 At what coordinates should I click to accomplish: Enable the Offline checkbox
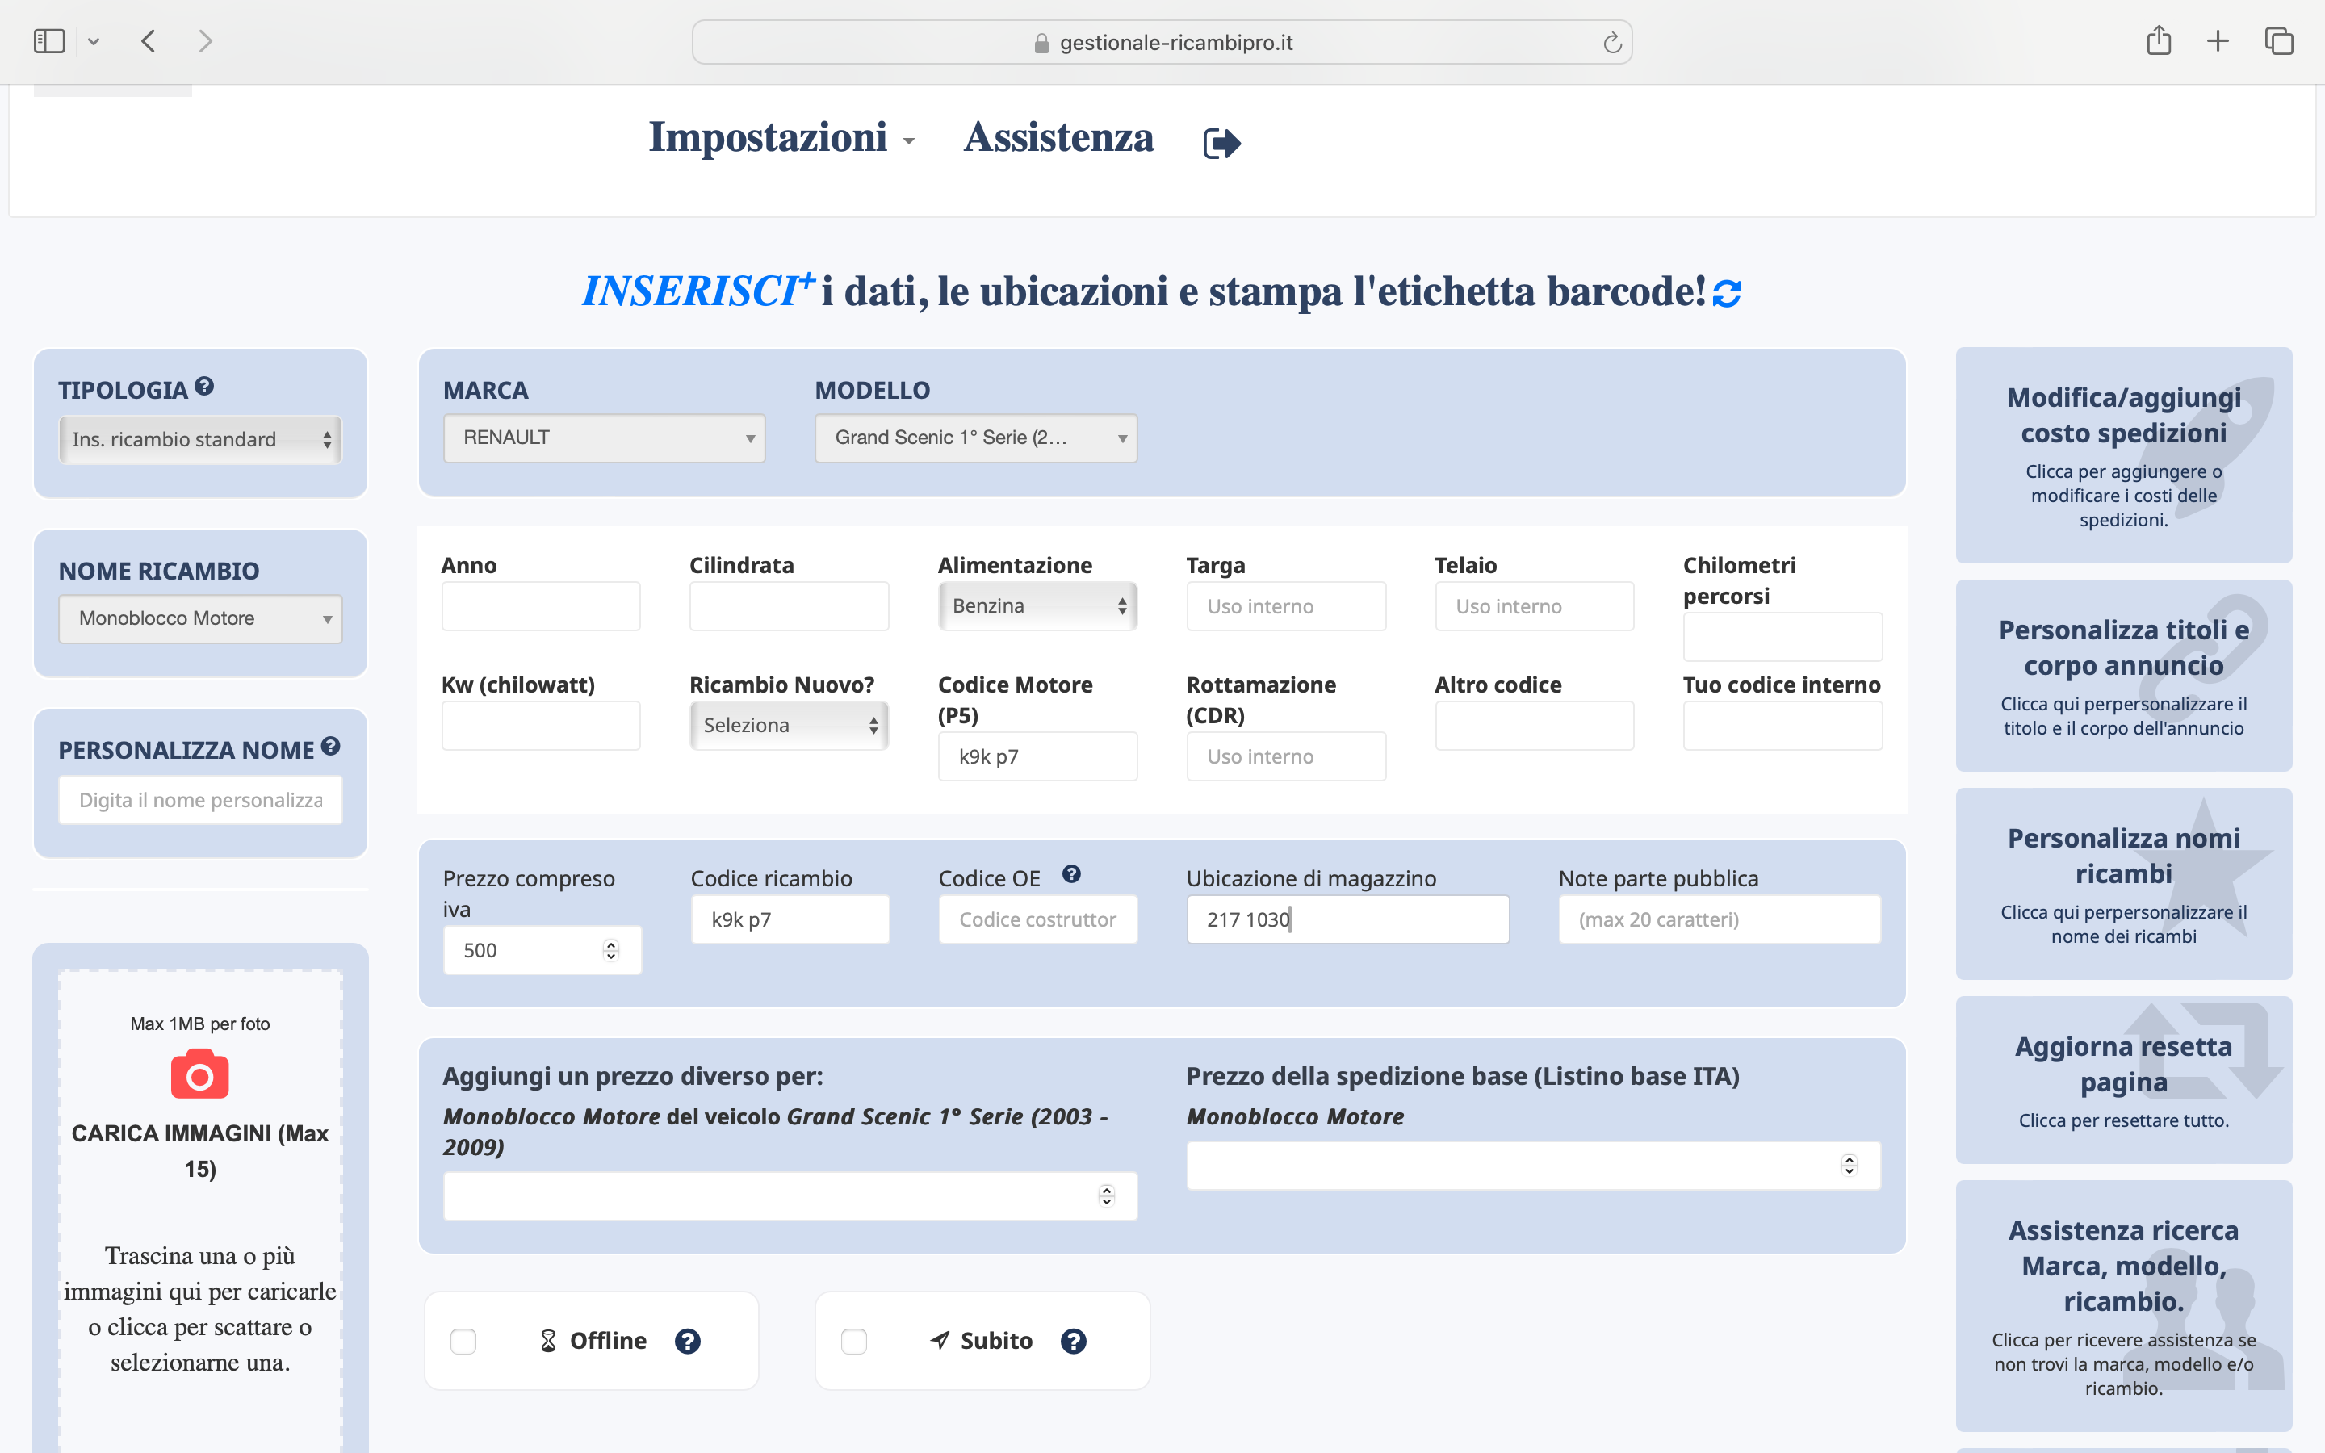coord(463,1341)
